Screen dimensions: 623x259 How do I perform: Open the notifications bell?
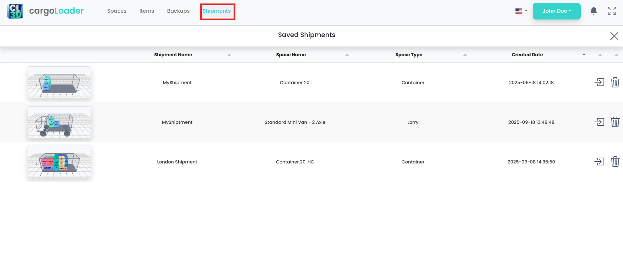click(593, 11)
